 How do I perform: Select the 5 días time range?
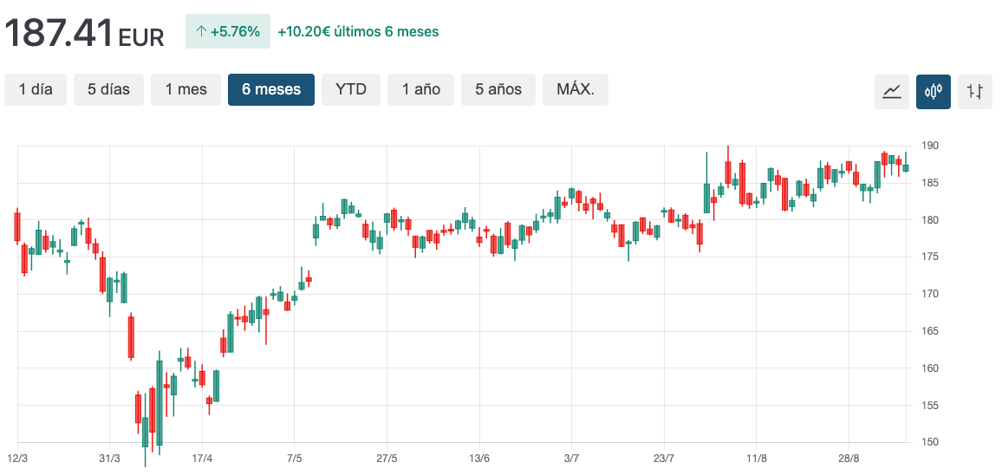pyautogui.click(x=108, y=89)
